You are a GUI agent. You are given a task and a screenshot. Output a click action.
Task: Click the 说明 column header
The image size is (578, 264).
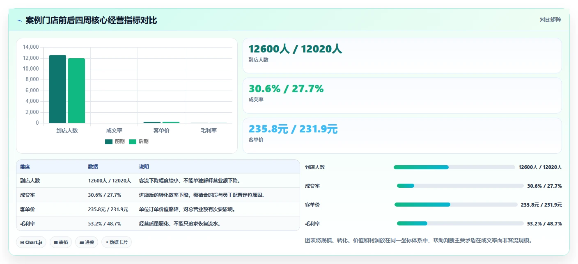pos(144,167)
